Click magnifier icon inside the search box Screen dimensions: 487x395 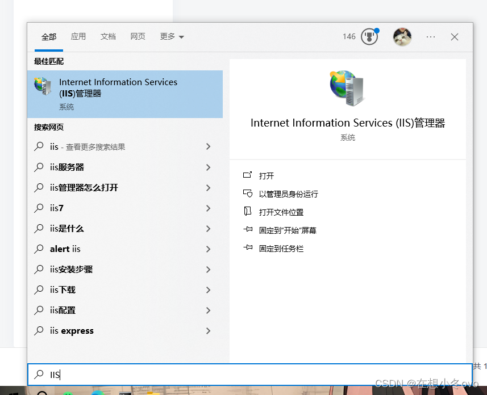(39, 374)
